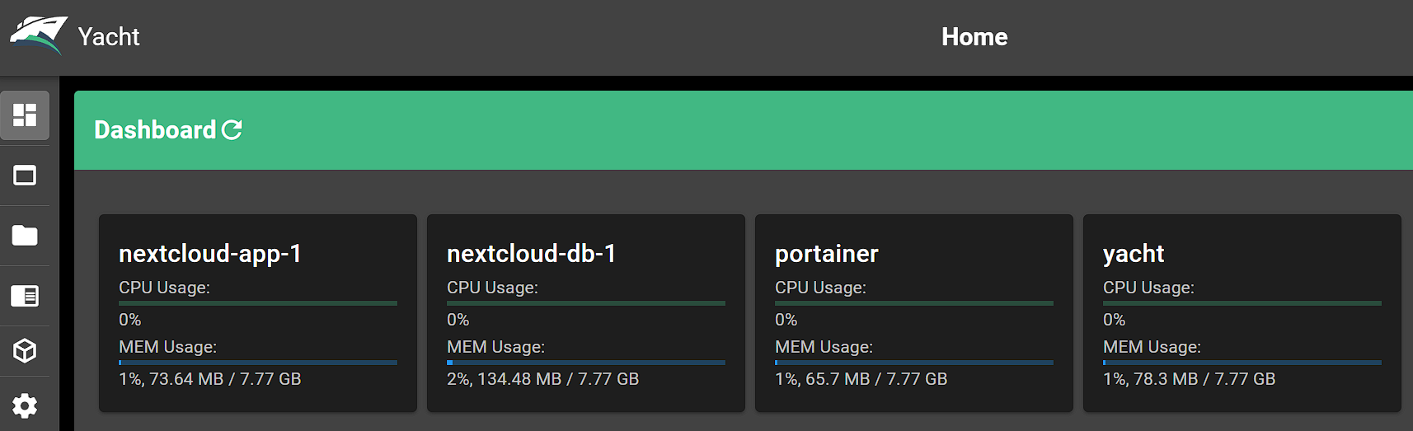The image size is (1413, 431).
Task: Open the Dashboard sidebar icon
Action: point(25,115)
